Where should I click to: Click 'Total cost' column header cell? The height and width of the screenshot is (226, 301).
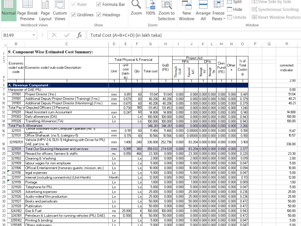tap(150, 71)
